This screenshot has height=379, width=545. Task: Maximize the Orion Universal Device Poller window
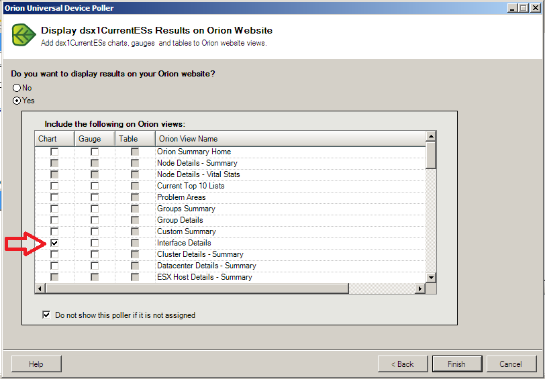click(x=524, y=7)
